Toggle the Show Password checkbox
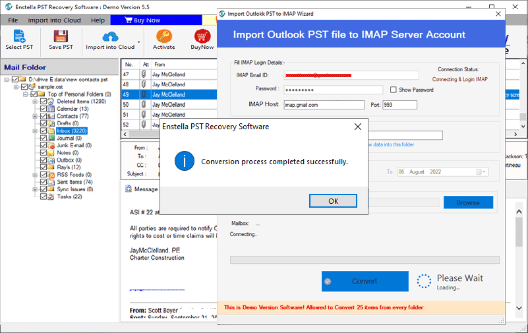 point(393,90)
